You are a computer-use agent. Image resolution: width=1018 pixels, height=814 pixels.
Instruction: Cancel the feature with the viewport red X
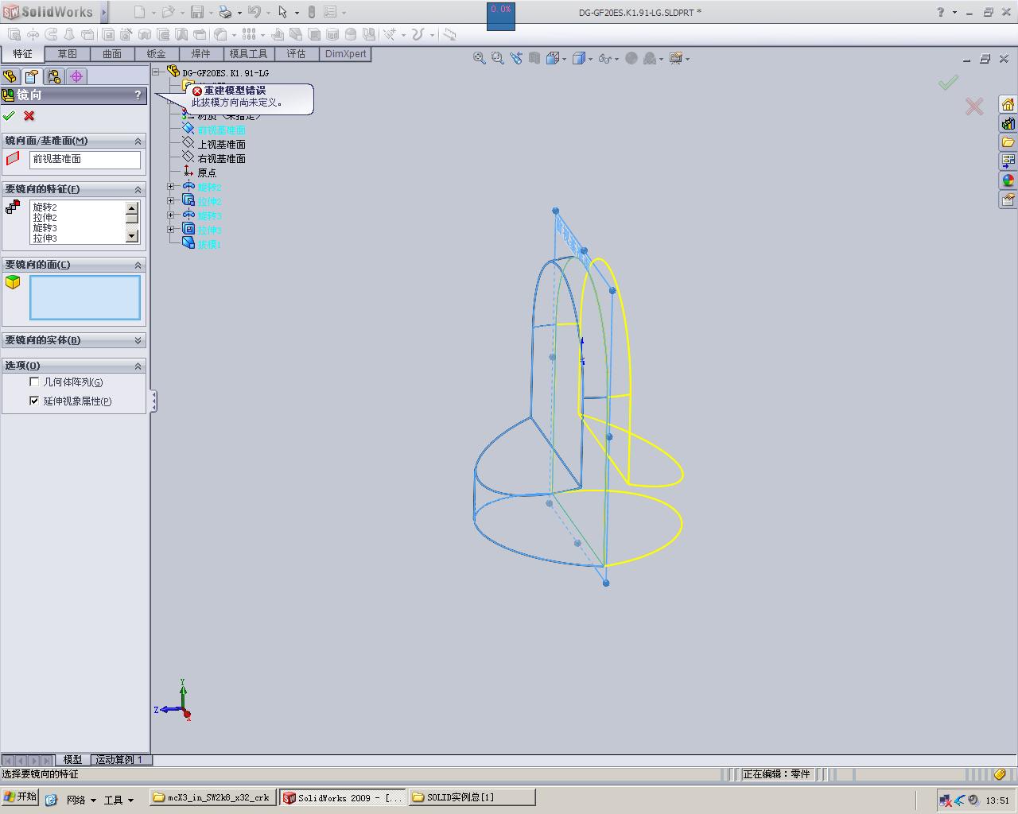click(974, 107)
